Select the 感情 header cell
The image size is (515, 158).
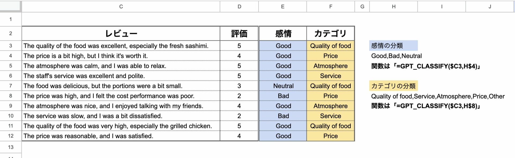coord(283,33)
